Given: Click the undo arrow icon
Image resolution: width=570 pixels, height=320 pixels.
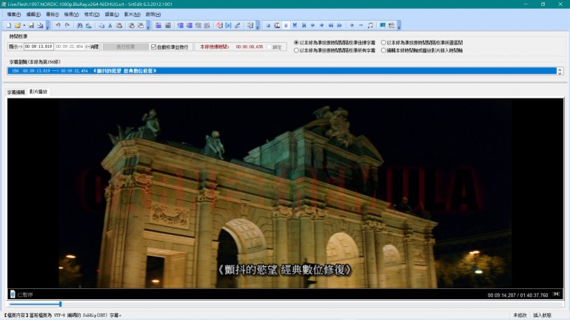Looking at the screenshot, I should [x=58, y=25].
